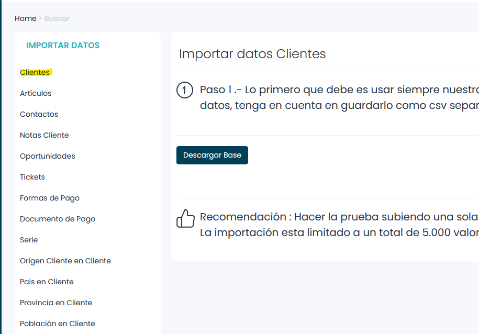Open the Artículos import option
Viewport: 479px width, 334px height.
(36, 93)
